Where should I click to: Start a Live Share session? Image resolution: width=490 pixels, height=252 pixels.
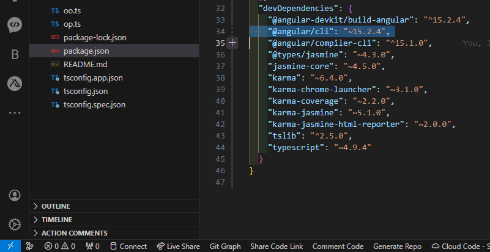178,246
